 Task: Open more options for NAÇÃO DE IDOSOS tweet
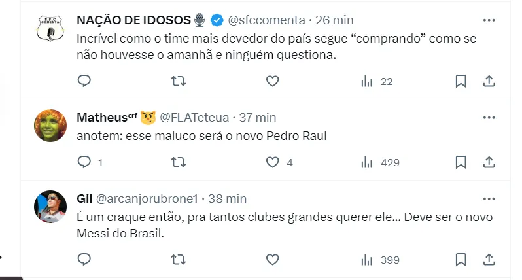(489, 20)
